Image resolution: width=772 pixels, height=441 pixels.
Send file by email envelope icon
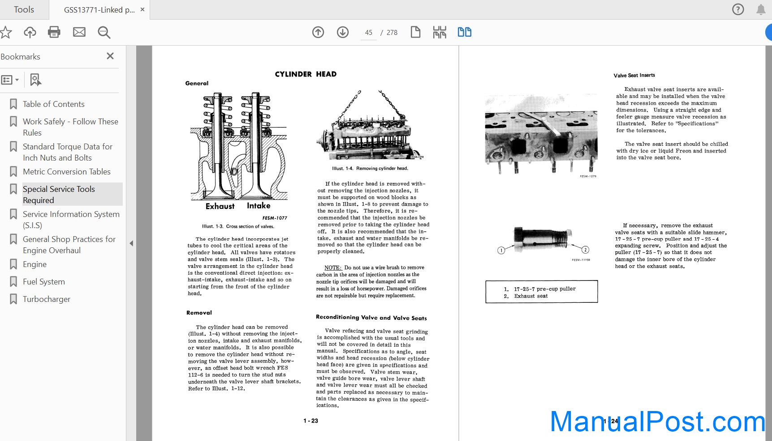[79, 32]
